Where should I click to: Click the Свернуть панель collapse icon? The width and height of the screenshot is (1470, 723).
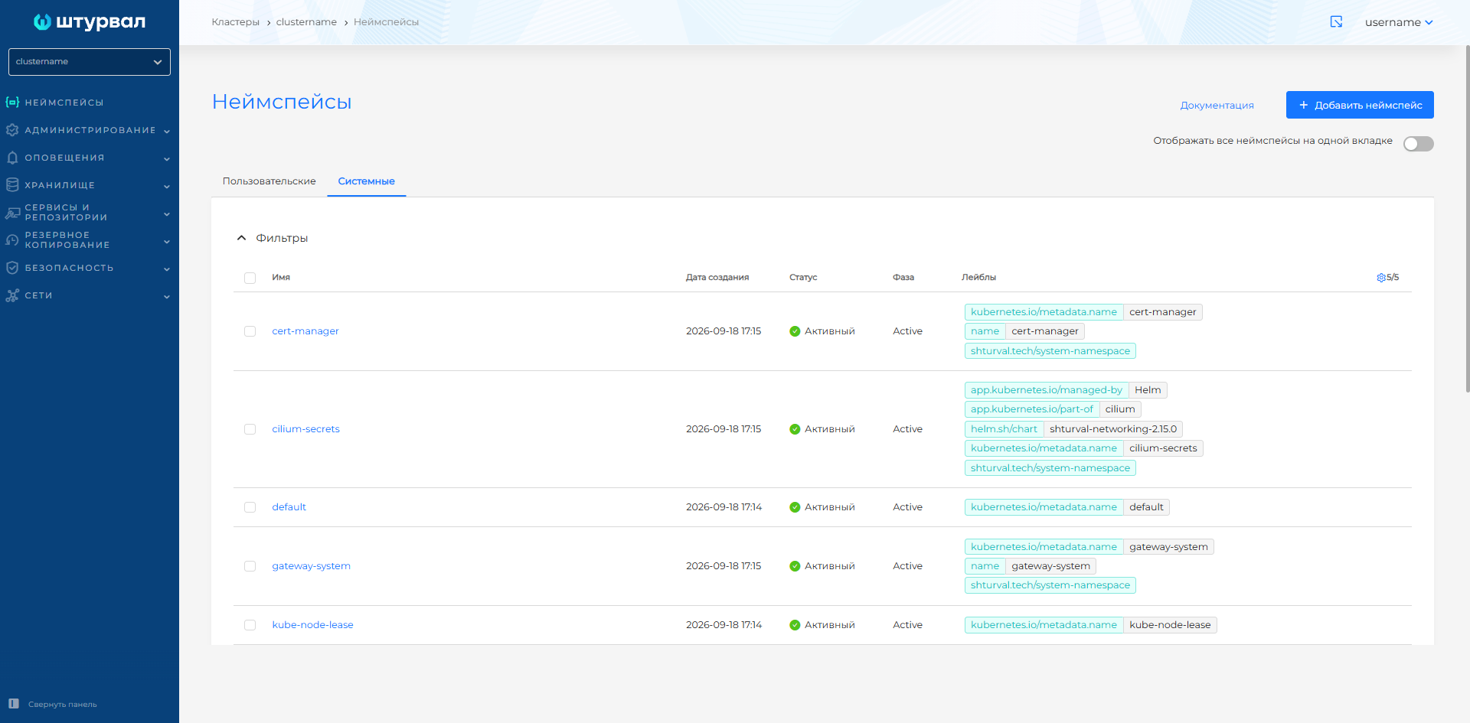[14, 704]
